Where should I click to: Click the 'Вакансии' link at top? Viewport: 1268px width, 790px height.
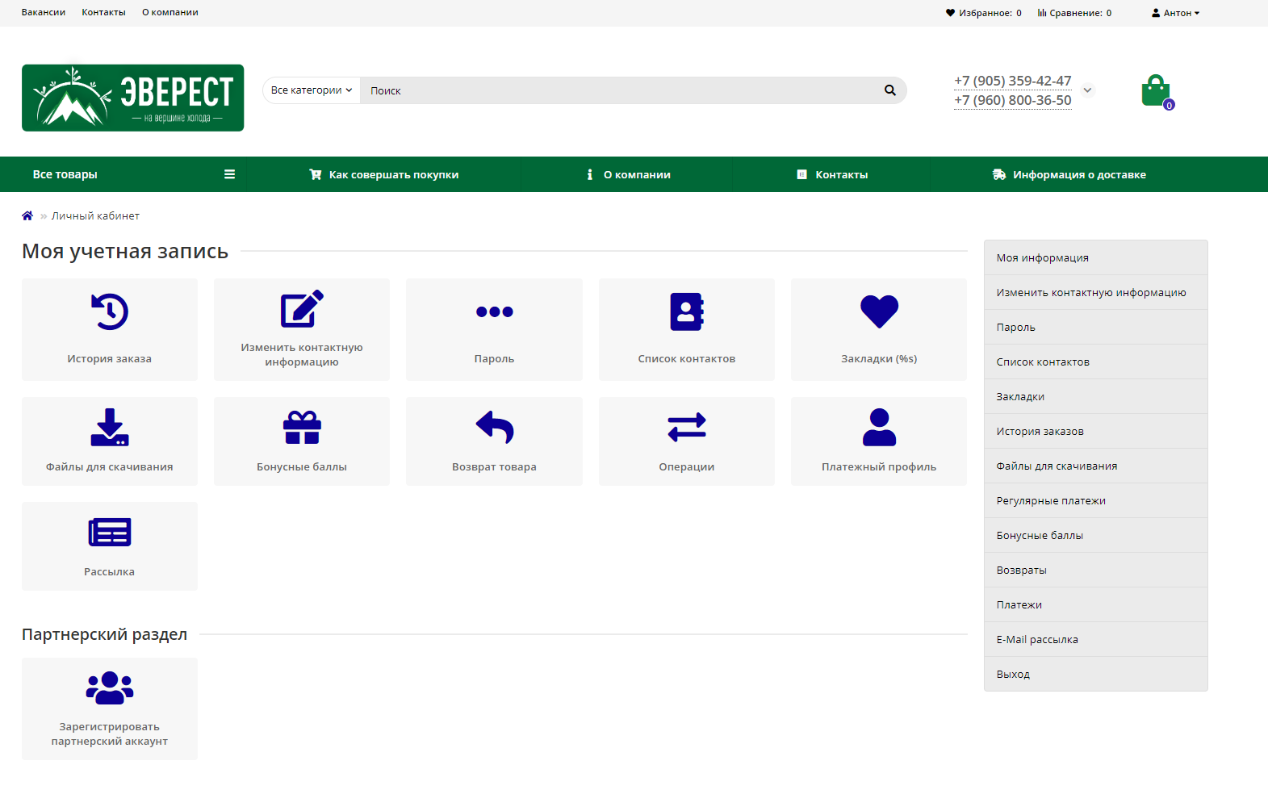click(44, 13)
